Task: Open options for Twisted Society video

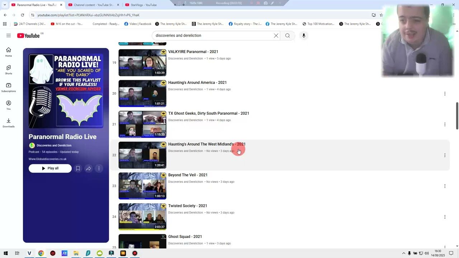Action: 445,217
